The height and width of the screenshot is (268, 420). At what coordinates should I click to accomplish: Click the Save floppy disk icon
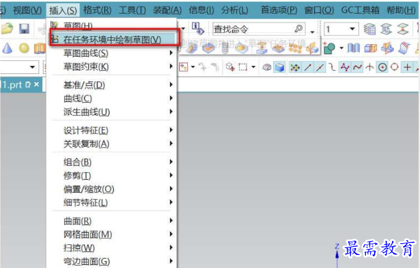(x=24, y=29)
